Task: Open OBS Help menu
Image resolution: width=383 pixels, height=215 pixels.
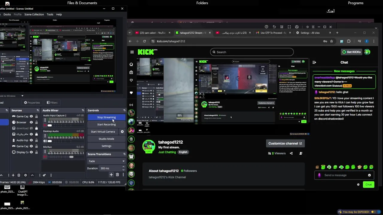Action: click(59, 14)
